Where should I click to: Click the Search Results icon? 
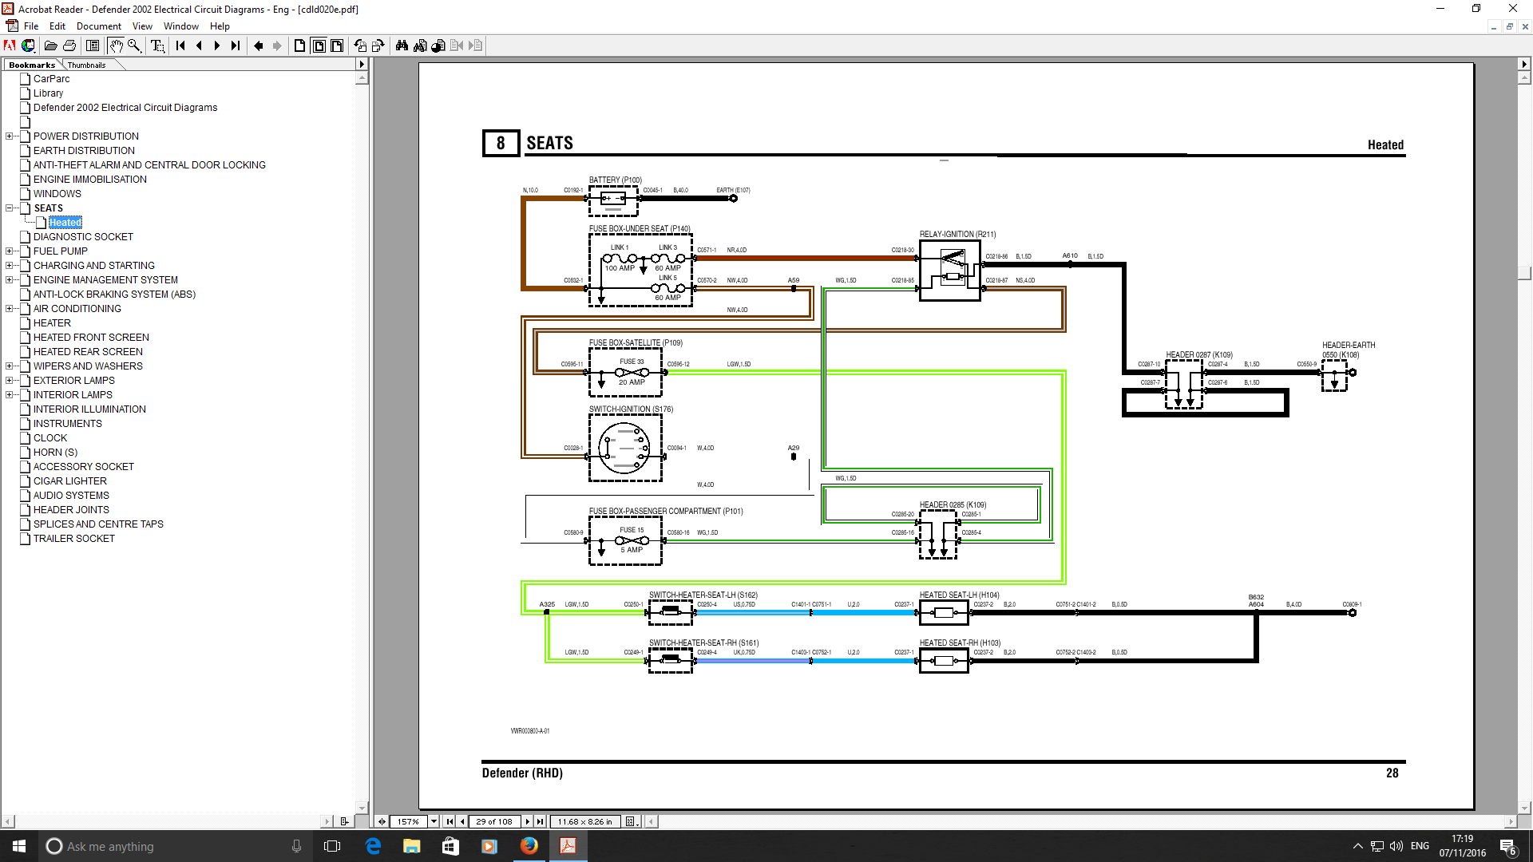coord(438,45)
